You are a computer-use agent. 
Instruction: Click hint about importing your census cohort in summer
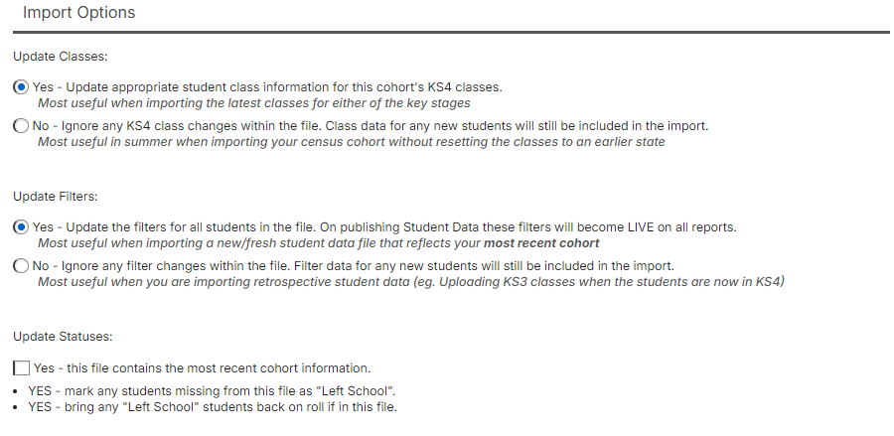click(351, 141)
